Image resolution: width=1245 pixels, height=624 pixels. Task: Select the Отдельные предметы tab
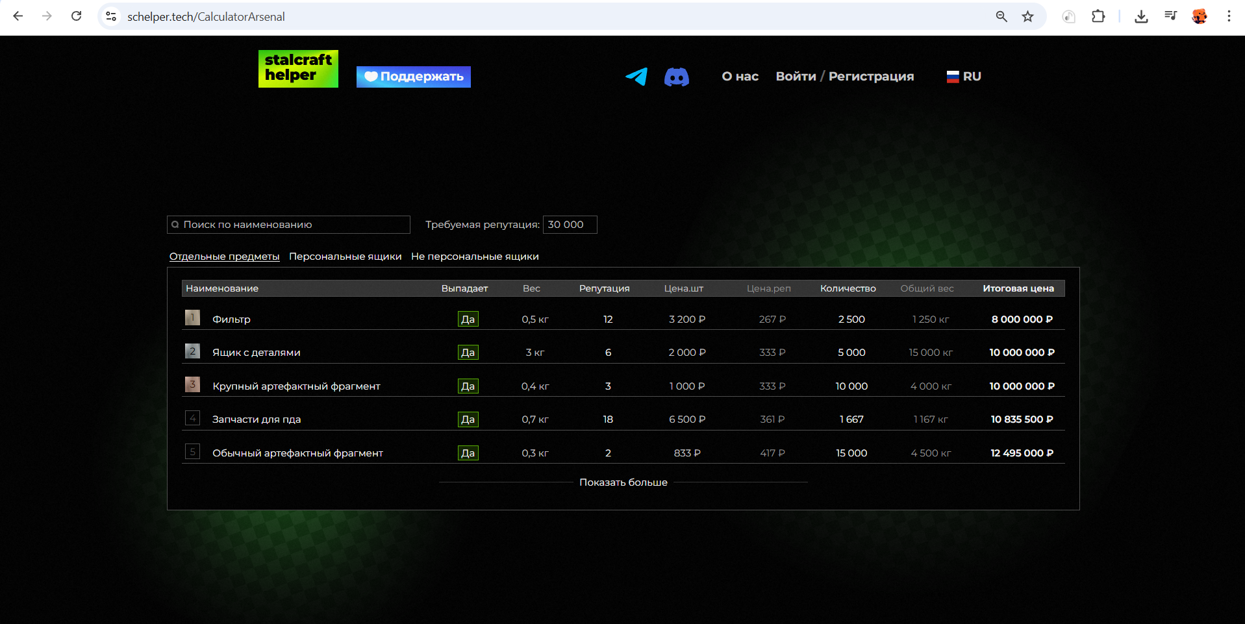click(x=224, y=256)
